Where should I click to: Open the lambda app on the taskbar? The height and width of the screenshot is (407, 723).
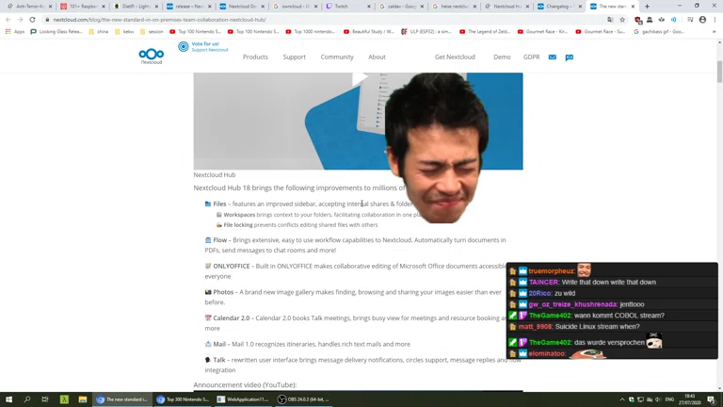(x=64, y=399)
